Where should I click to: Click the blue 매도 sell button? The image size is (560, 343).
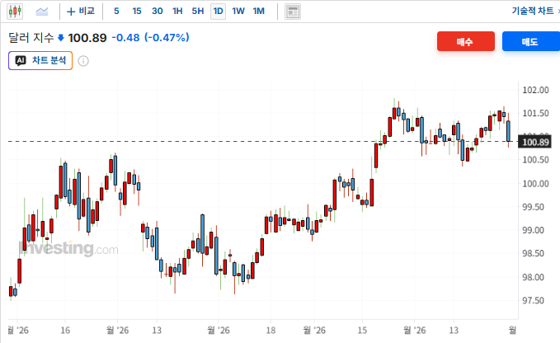pyautogui.click(x=530, y=41)
